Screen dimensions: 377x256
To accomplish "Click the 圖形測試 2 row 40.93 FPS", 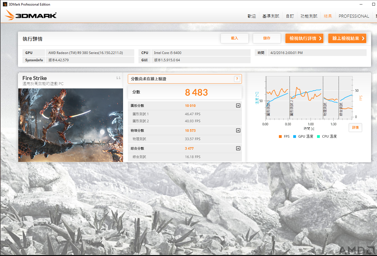I will (185, 121).
